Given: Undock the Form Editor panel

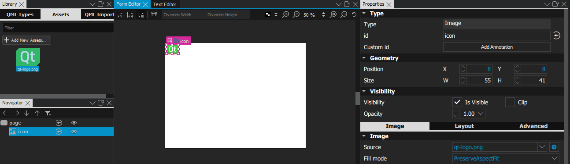Looking at the screenshot, I should pyautogui.click(x=347, y=4).
